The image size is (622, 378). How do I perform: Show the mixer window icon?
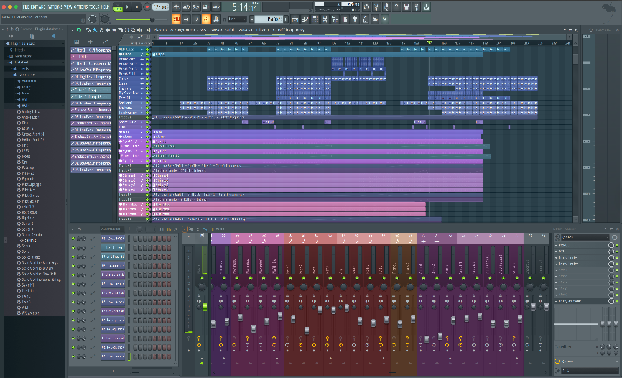click(325, 19)
